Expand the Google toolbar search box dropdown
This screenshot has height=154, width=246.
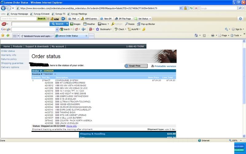pos(57,29)
